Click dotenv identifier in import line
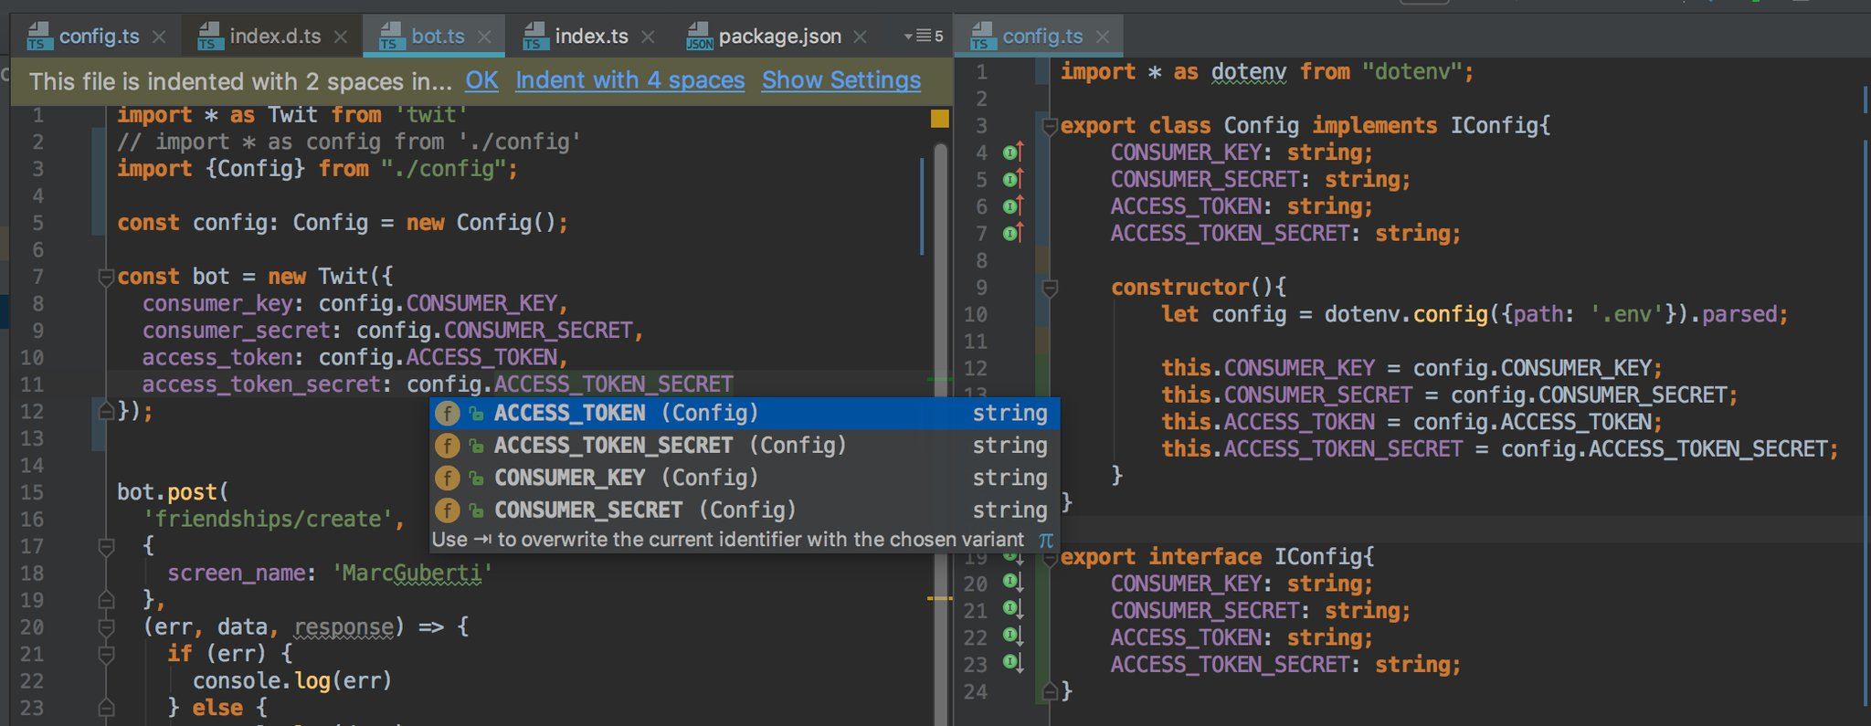 click(1249, 72)
